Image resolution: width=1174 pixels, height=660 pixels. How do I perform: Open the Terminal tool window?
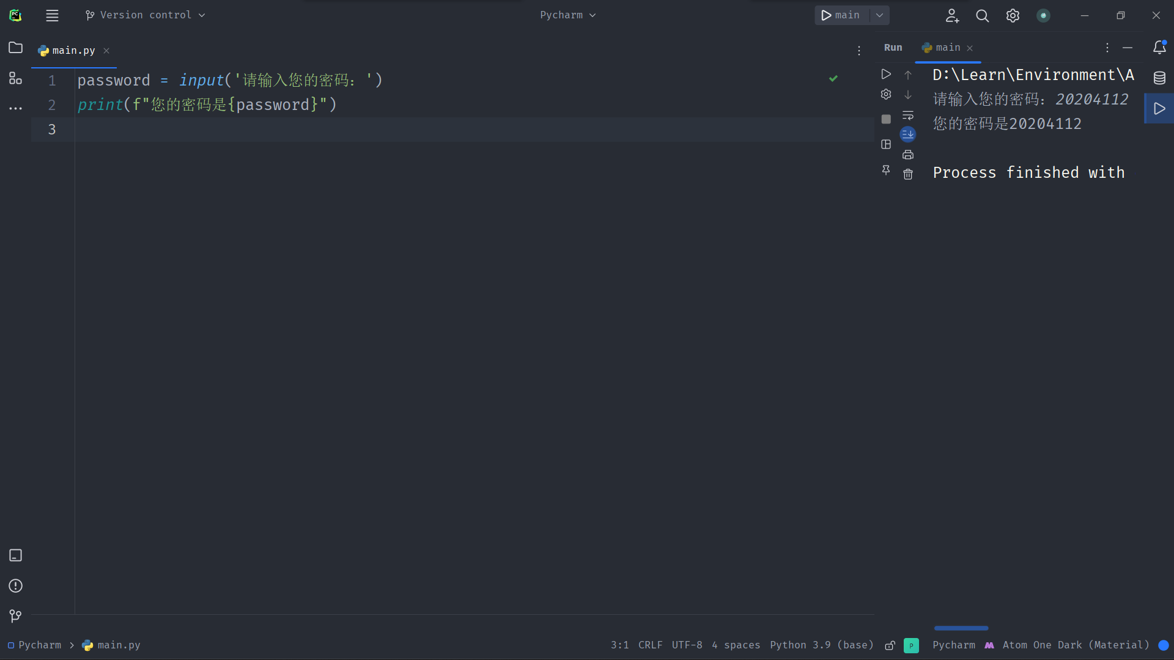(x=15, y=555)
